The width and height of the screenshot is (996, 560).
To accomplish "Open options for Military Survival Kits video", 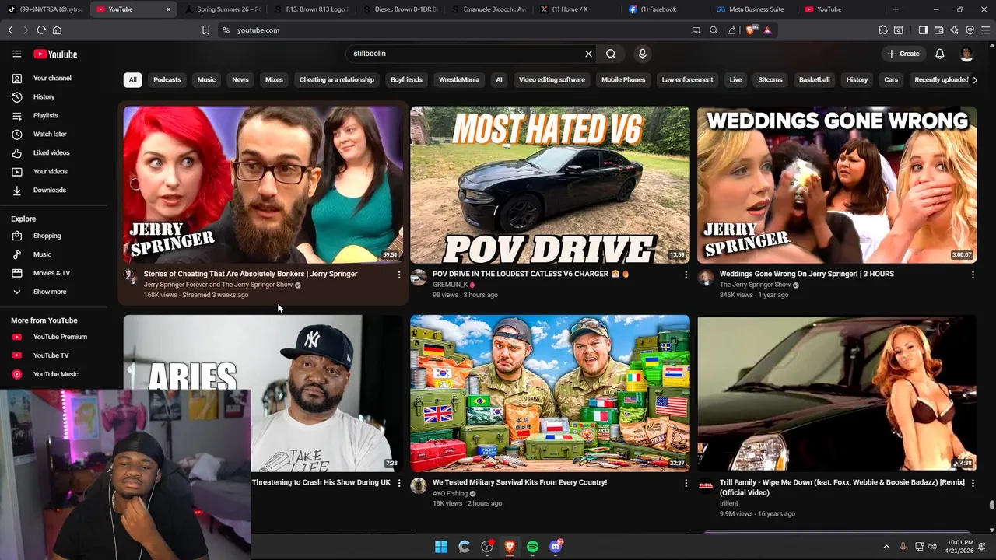I will coord(686,483).
